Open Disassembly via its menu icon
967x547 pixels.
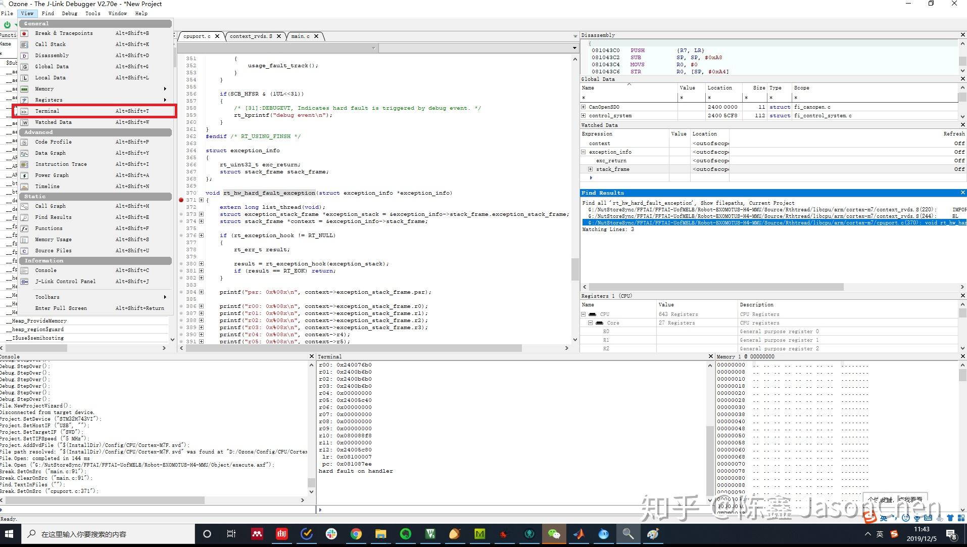click(24, 56)
